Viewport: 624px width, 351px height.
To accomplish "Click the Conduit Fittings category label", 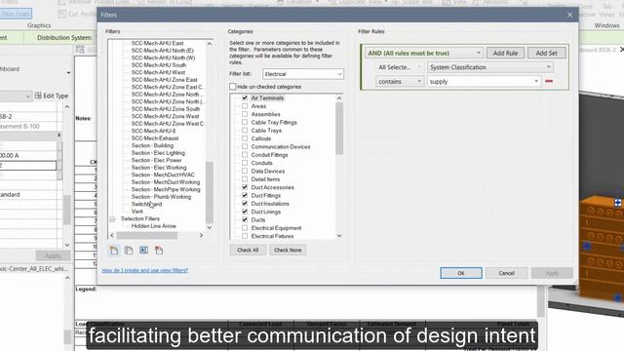I will (x=269, y=155).
